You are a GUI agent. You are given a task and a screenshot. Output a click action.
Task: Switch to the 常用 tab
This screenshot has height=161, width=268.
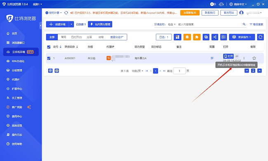pos(63,37)
